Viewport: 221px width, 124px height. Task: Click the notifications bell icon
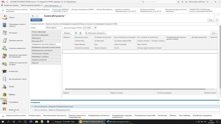pyautogui.click(x=178, y=2)
